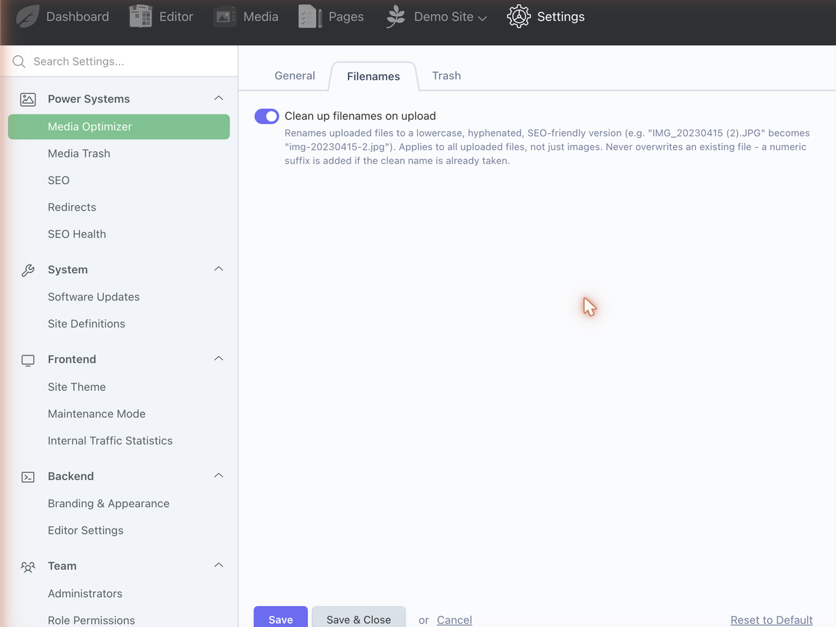Open Media from the top menu
Screen dimensions: 836x627
[x=261, y=17]
